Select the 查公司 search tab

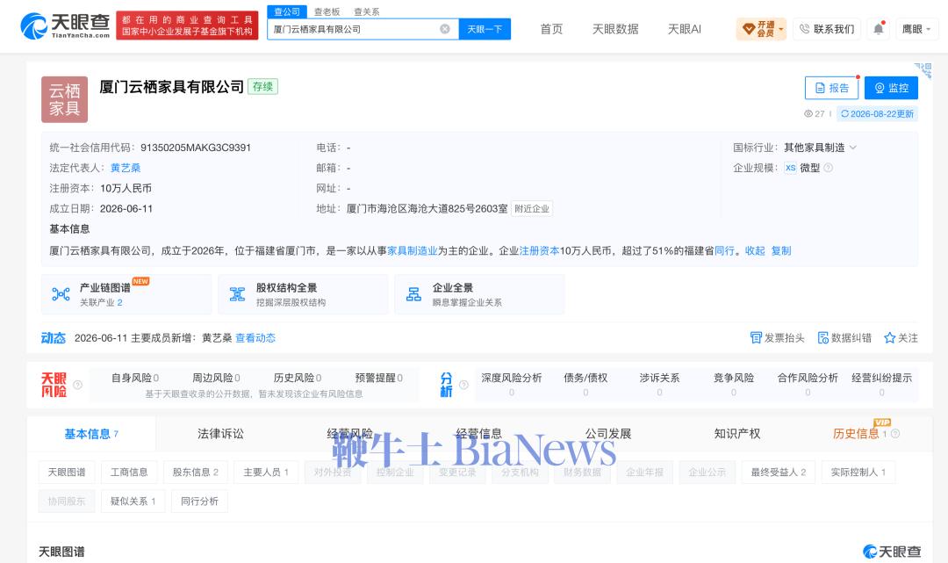click(x=286, y=11)
